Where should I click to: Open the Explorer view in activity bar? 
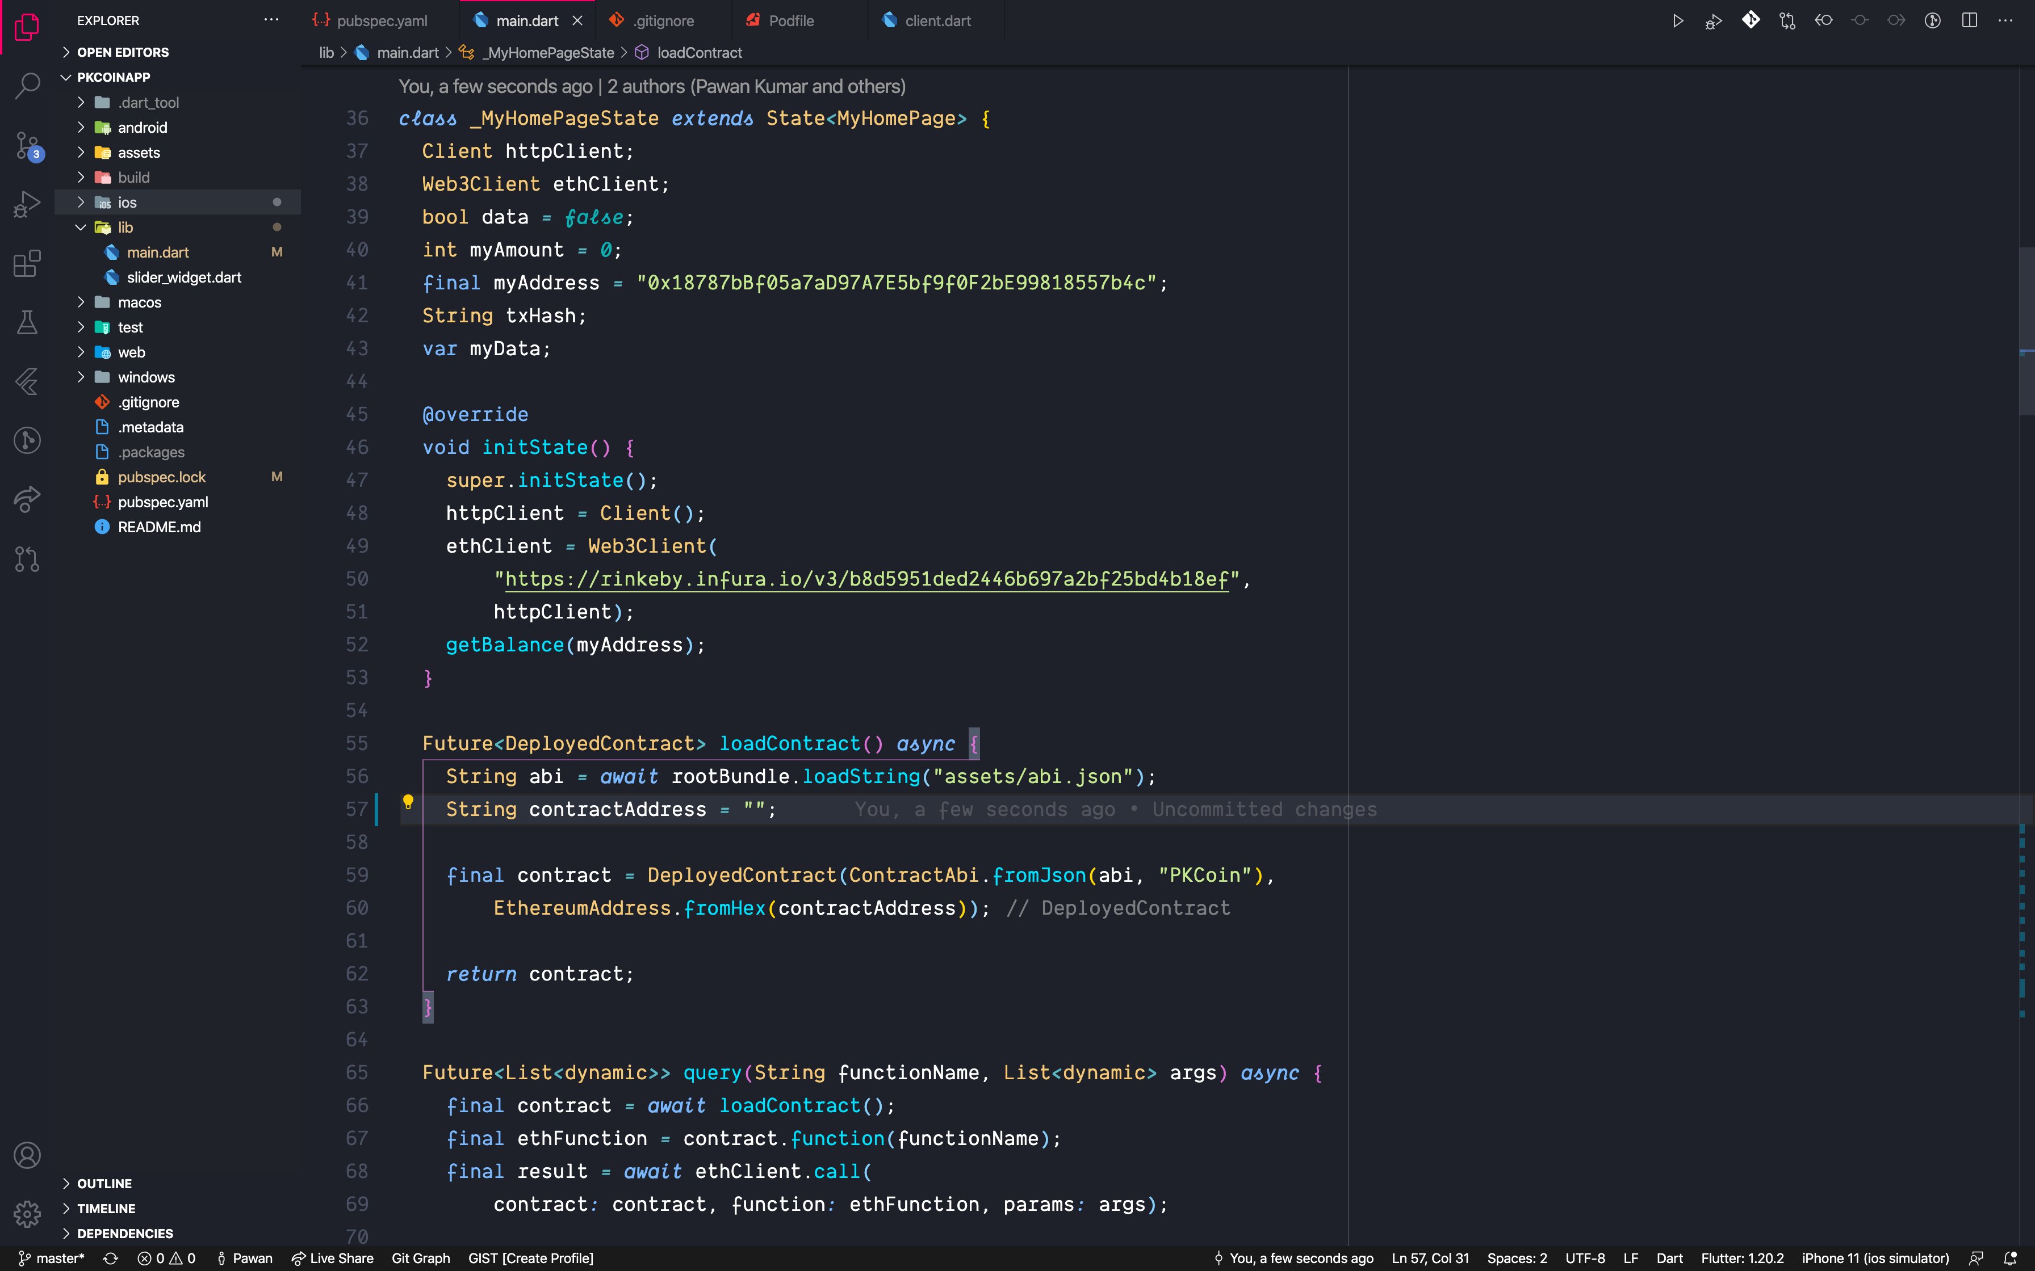(27, 27)
